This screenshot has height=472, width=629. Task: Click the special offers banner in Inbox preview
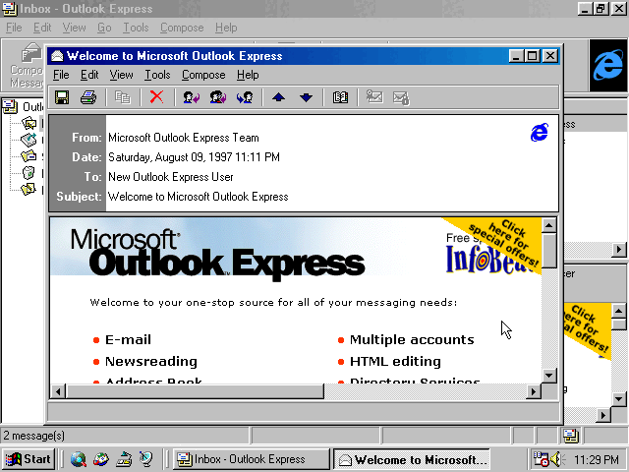[588, 331]
